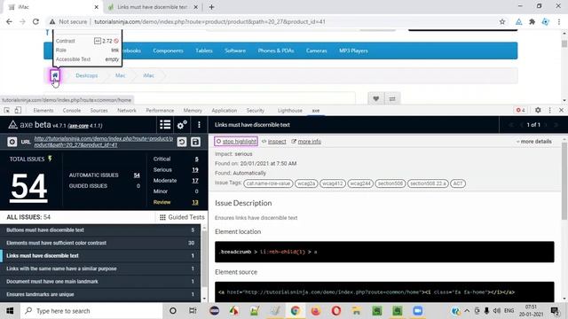Click Windows taskbar search box
Screen dimensions: 568x319
pos(91,311)
